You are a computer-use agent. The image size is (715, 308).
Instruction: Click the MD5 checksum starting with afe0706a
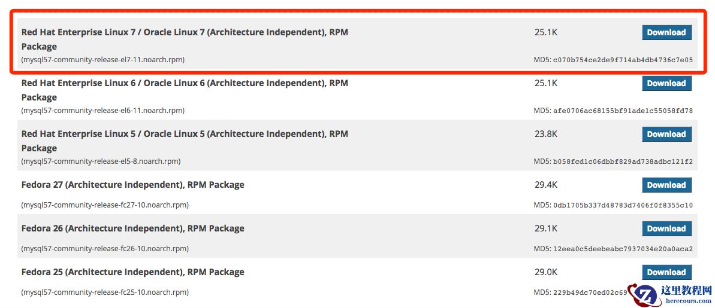click(622, 111)
